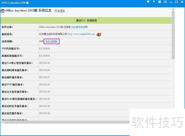Close the Office Anywhere 2015 window
This screenshot has height=136, width=185.
tap(182, 2)
